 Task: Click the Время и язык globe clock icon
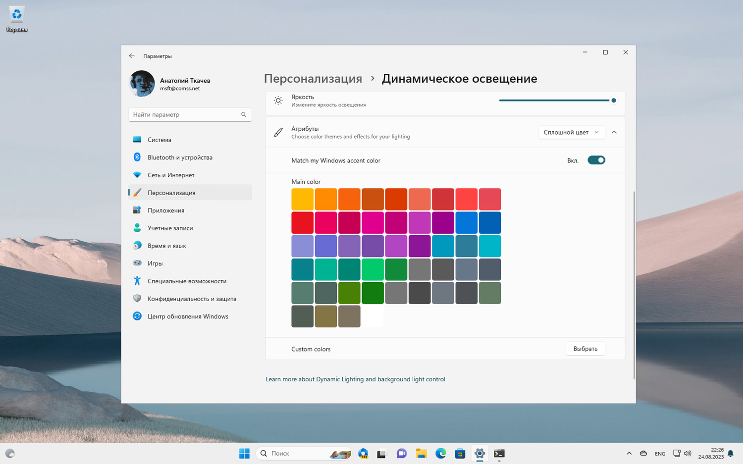click(x=137, y=246)
